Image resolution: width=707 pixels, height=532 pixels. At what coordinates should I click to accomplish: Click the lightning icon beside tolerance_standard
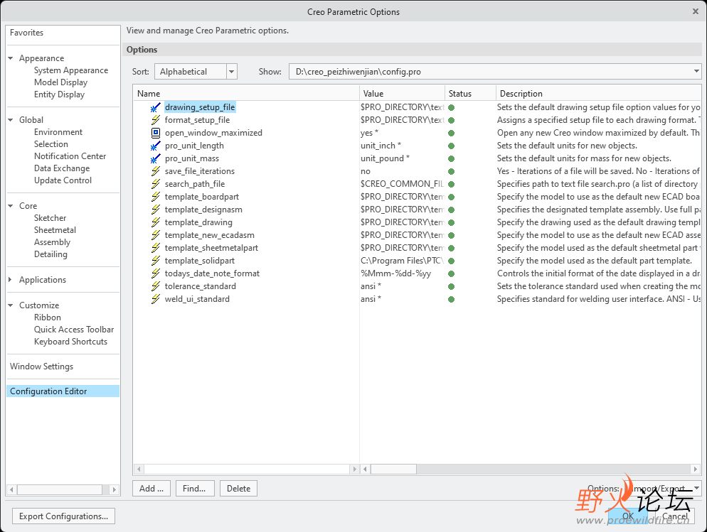[x=156, y=286]
